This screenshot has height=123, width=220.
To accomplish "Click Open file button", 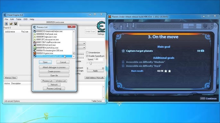I will (x=54, y=76).
